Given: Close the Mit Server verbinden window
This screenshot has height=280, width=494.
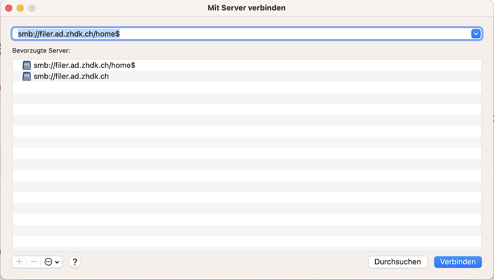Looking at the screenshot, I should [x=9, y=8].
